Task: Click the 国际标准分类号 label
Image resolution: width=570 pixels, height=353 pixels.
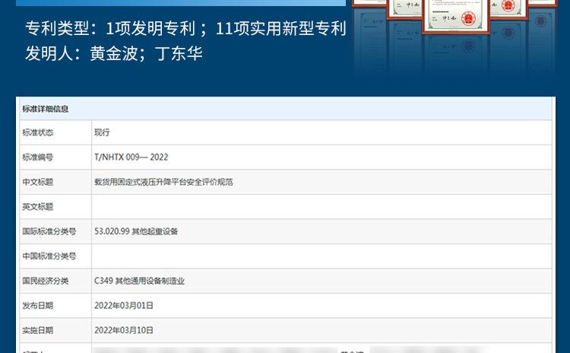Action: [x=49, y=231]
